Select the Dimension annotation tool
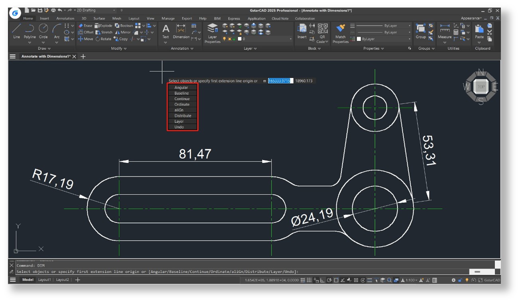The width and height of the screenshot is (520, 302). tap(181, 29)
